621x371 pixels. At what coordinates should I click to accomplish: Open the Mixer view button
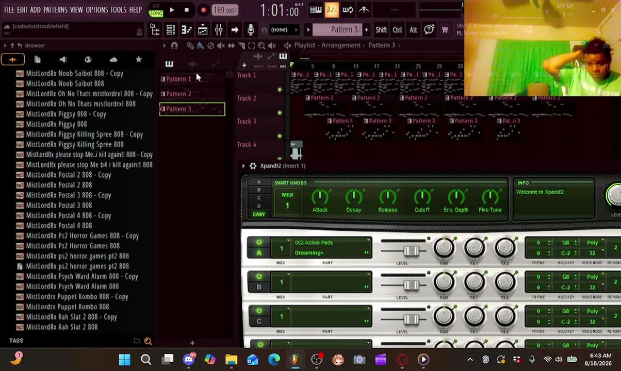[x=219, y=30]
